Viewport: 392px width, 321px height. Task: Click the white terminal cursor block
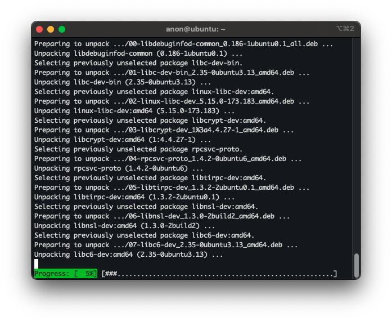tap(37, 264)
